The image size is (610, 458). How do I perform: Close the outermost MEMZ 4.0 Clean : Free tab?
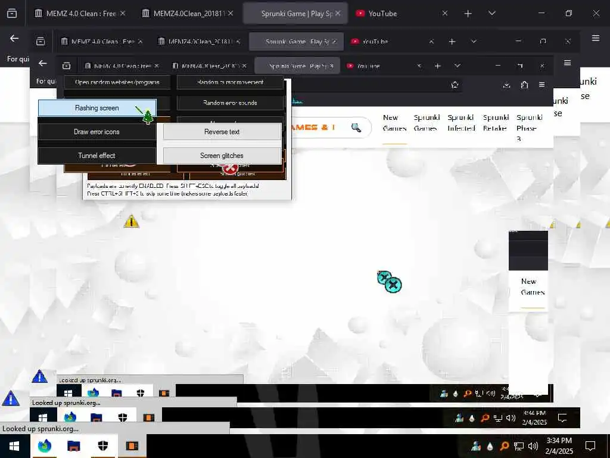pyautogui.click(x=123, y=13)
